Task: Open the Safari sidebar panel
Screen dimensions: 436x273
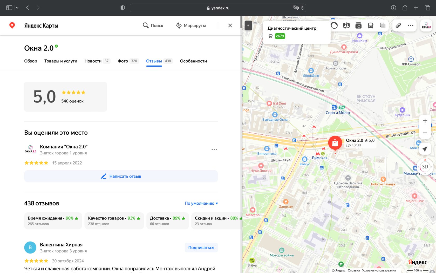Action: [9, 8]
